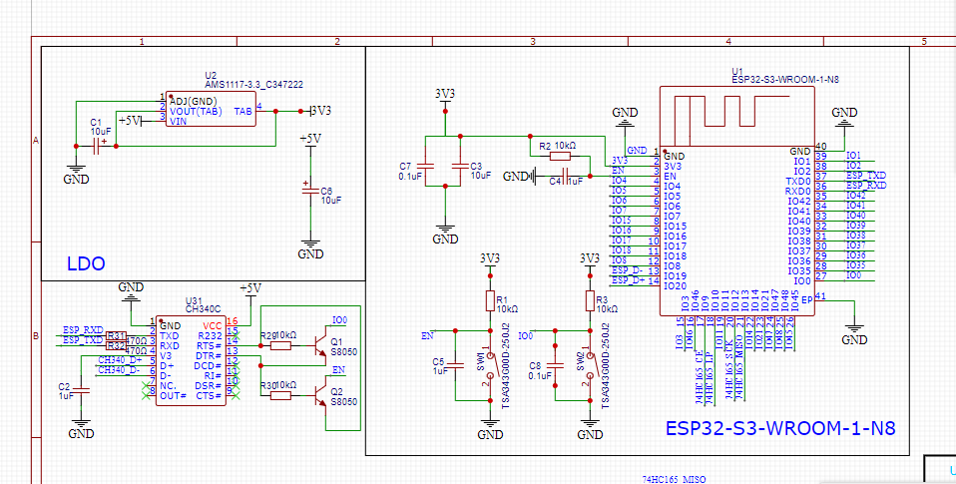Select capacitor C4 1uF on EN line
The height and width of the screenshot is (484, 956).
567,177
